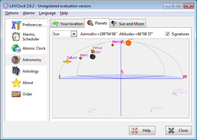Screen dimensions: 197x140
Task: Maximize the LAVClock window
Action: point(178,6)
